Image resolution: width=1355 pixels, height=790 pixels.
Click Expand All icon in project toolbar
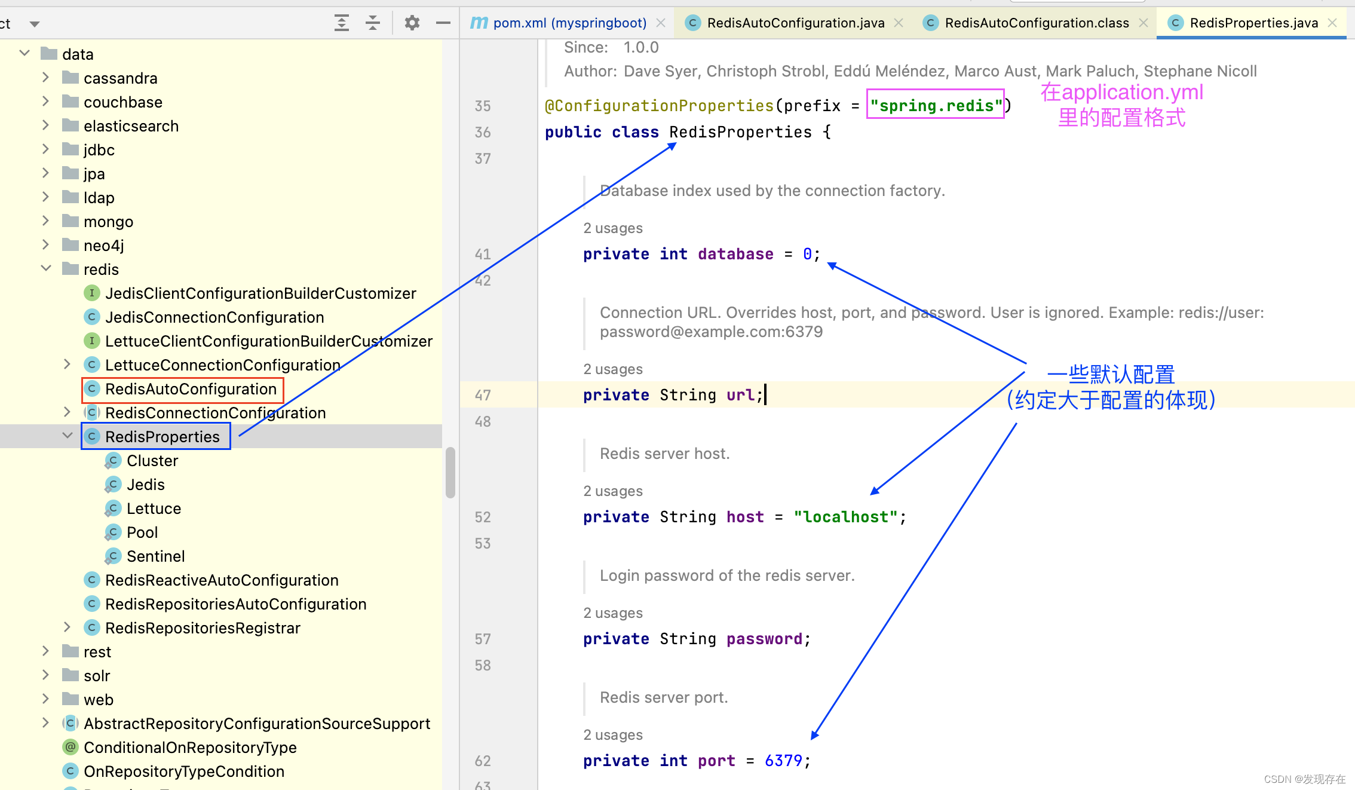pyautogui.click(x=341, y=23)
